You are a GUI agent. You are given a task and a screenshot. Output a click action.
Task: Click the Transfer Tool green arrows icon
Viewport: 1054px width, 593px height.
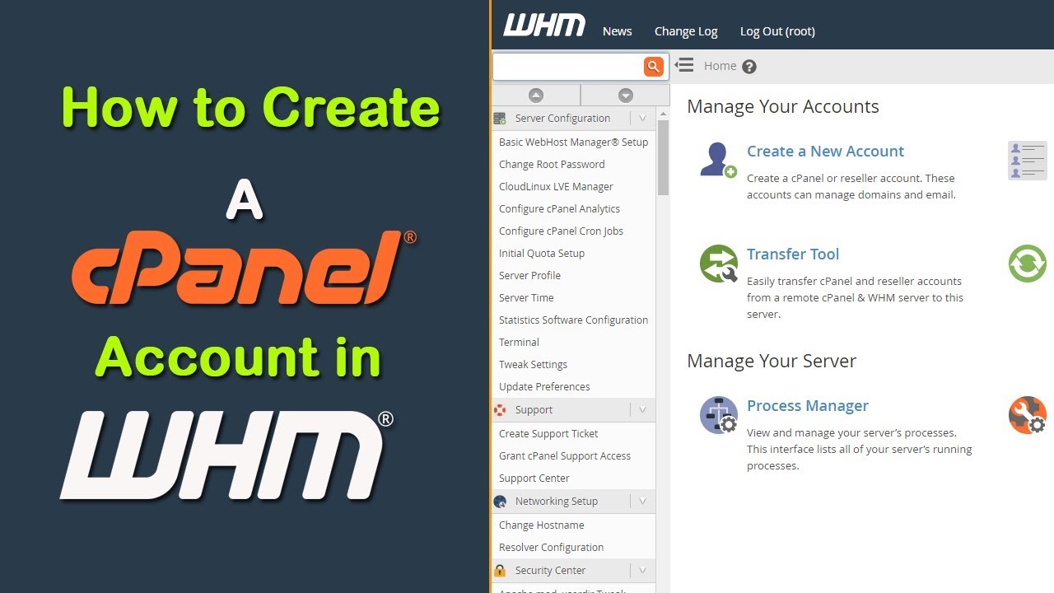(x=719, y=264)
